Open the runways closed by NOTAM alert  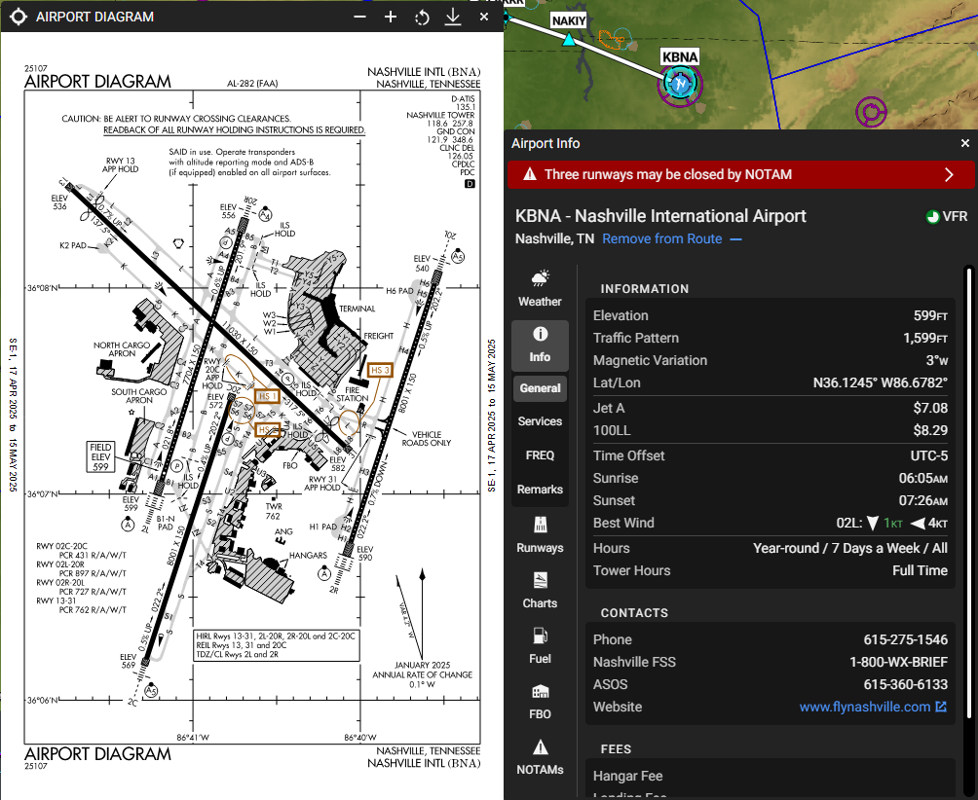pos(740,174)
